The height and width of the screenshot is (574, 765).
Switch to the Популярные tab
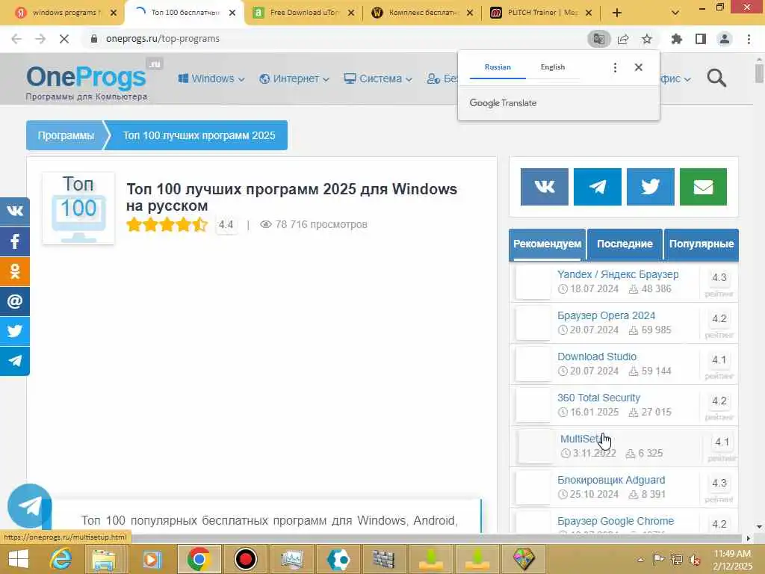(x=701, y=244)
